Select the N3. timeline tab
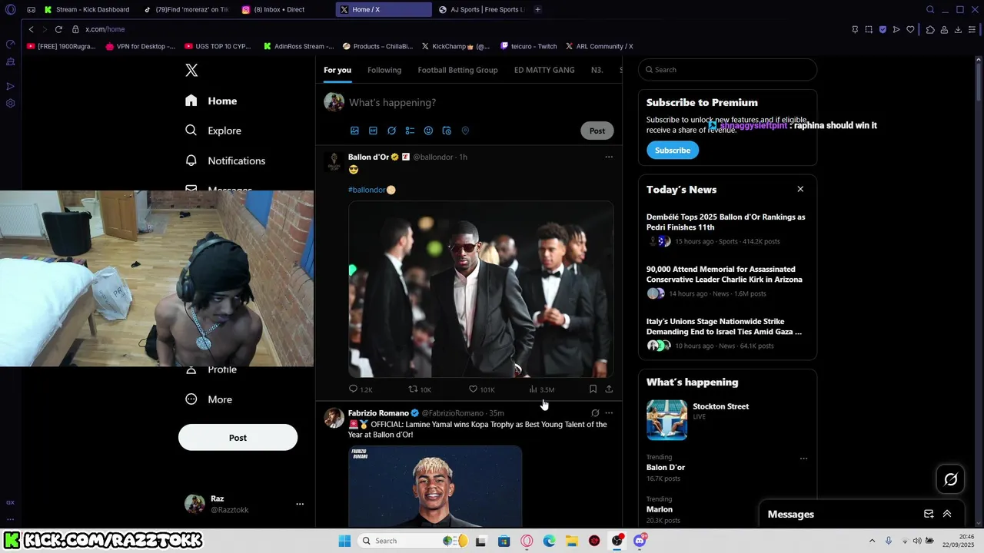Viewport: 984px width, 553px height. pos(597,70)
